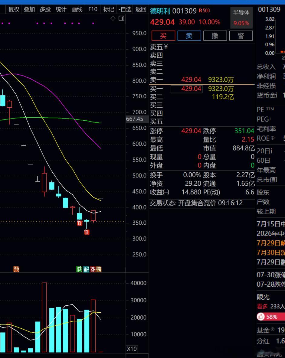Click the R500 badge beside the code
The image size is (285, 358).
204,11
